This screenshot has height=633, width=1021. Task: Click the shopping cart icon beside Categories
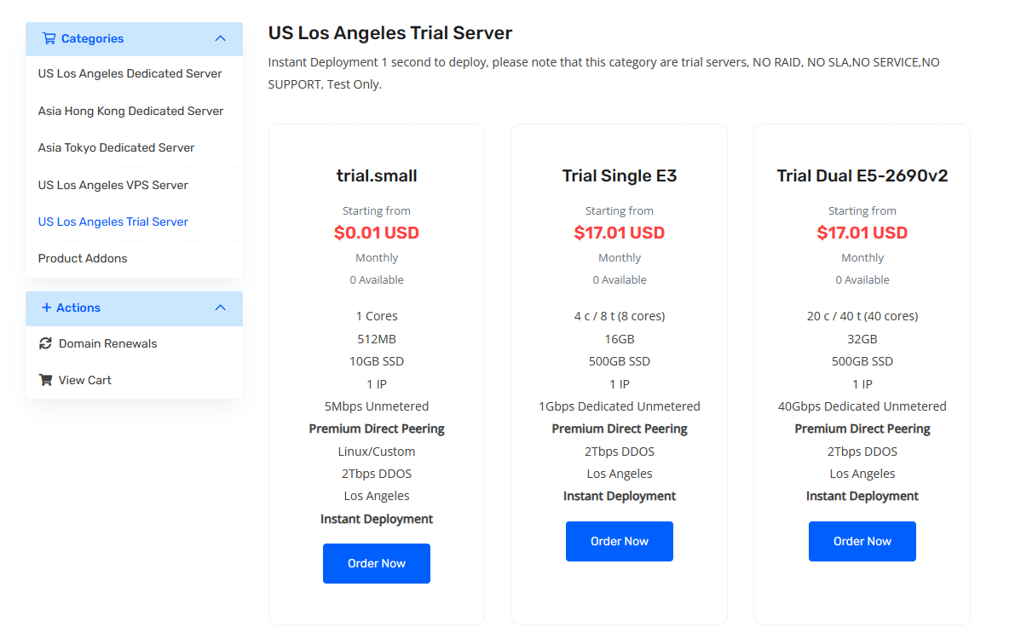(x=49, y=38)
